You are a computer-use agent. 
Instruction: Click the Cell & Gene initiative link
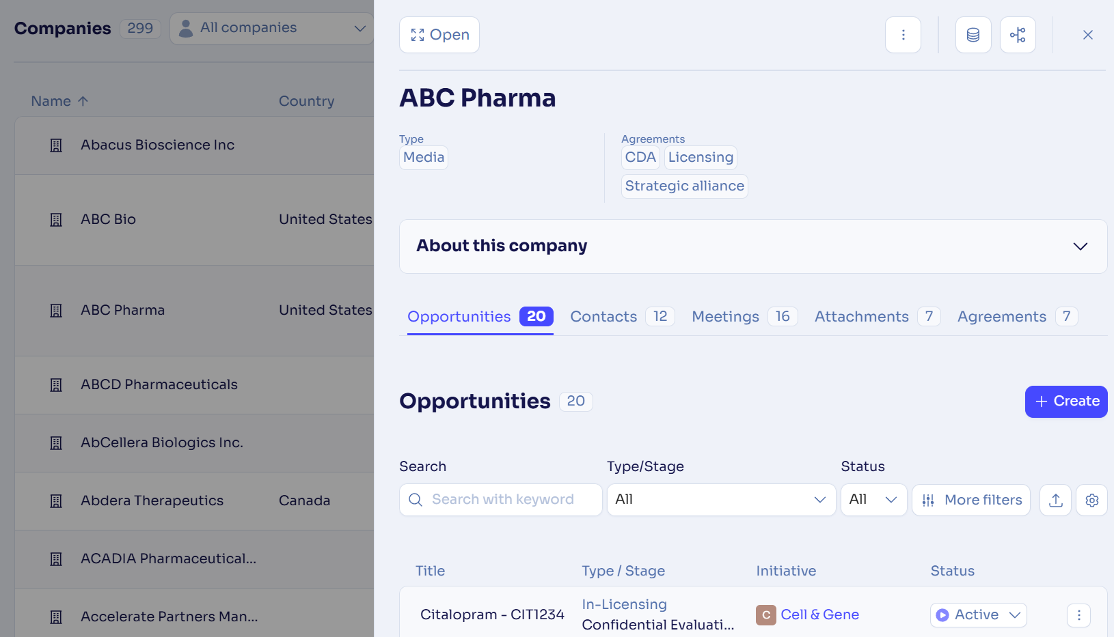[819, 615]
